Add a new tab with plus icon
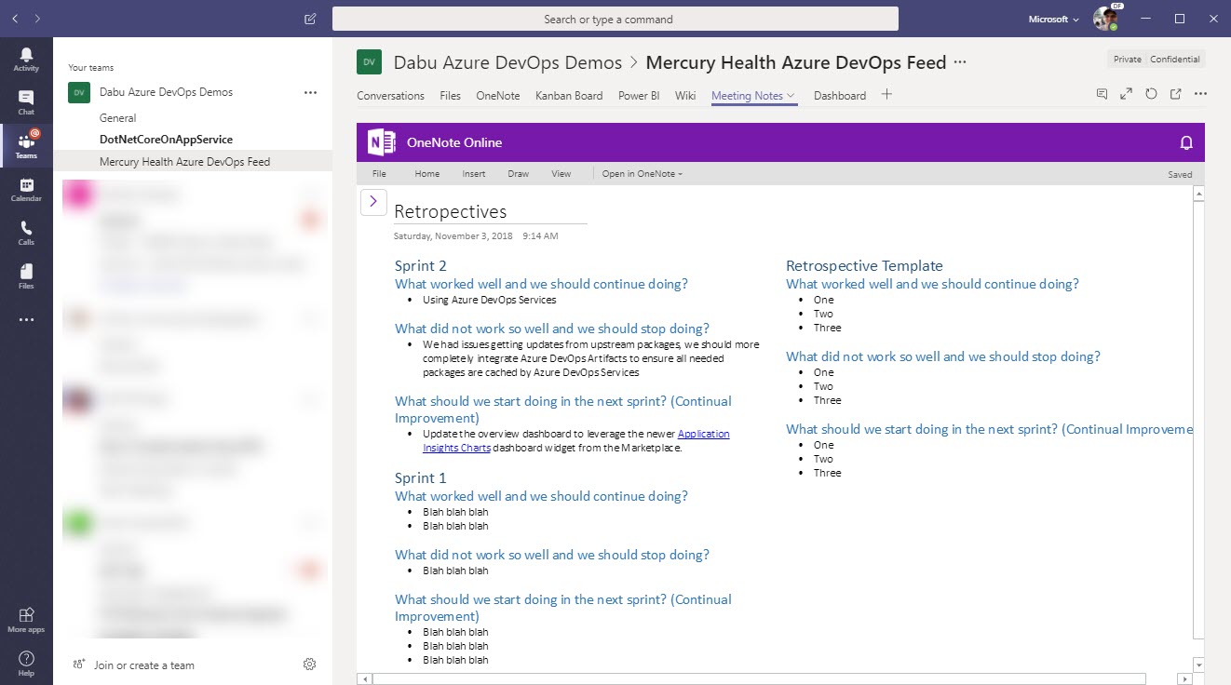This screenshot has height=685, width=1231. coord(886,94)
